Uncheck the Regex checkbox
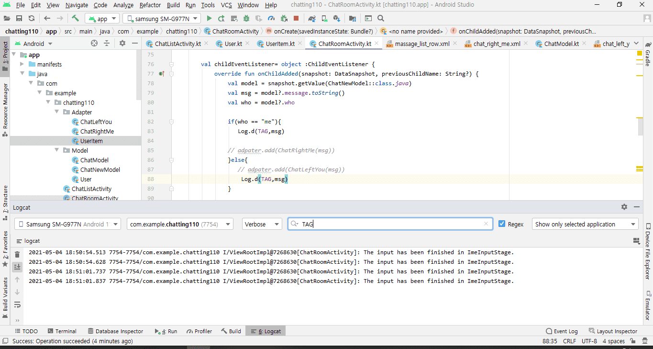Viewport: 653px width, 349px height. pos(502,224)
